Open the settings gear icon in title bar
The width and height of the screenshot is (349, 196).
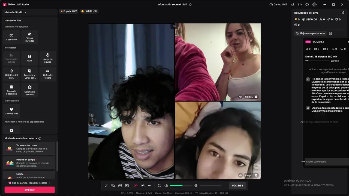(x=307, y=5)
